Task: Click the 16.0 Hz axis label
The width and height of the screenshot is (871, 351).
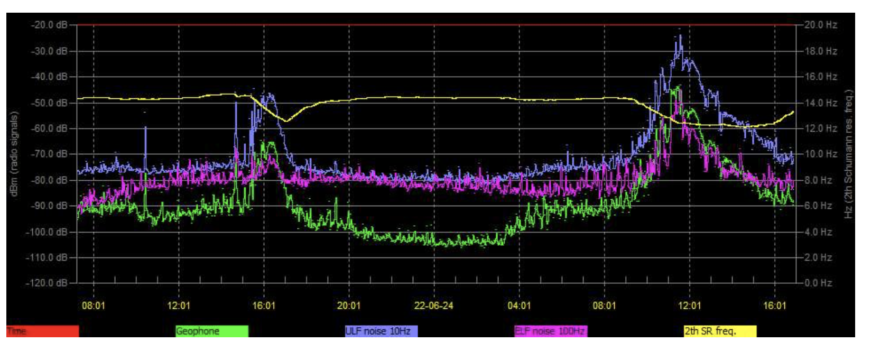Action: (821, 77)
